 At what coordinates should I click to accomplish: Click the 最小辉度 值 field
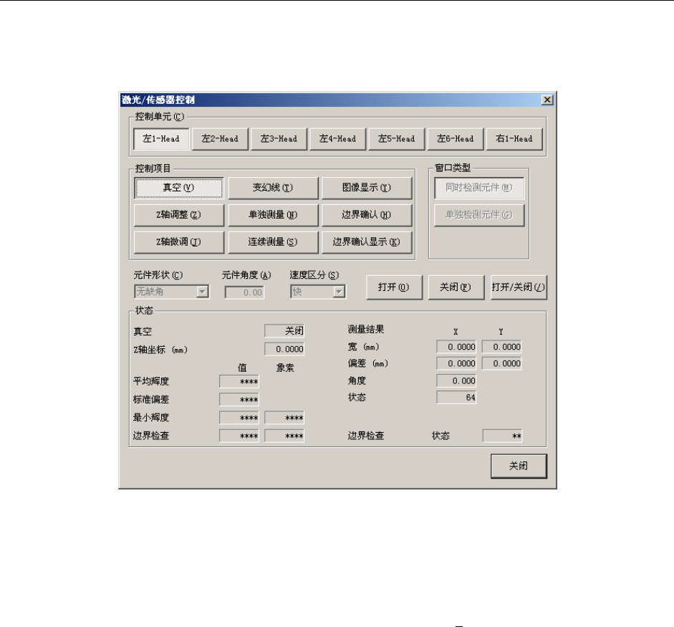[x=239, y=418]
